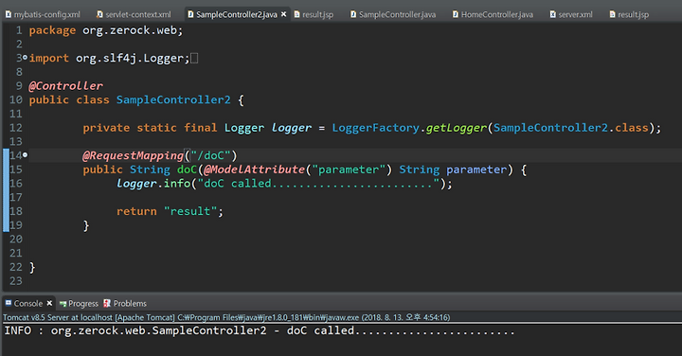Image resolution: width=682 pixels, height=356 pixels.
Task: Collapse the doC method at line 14
Action: click(x=25, y=154)
